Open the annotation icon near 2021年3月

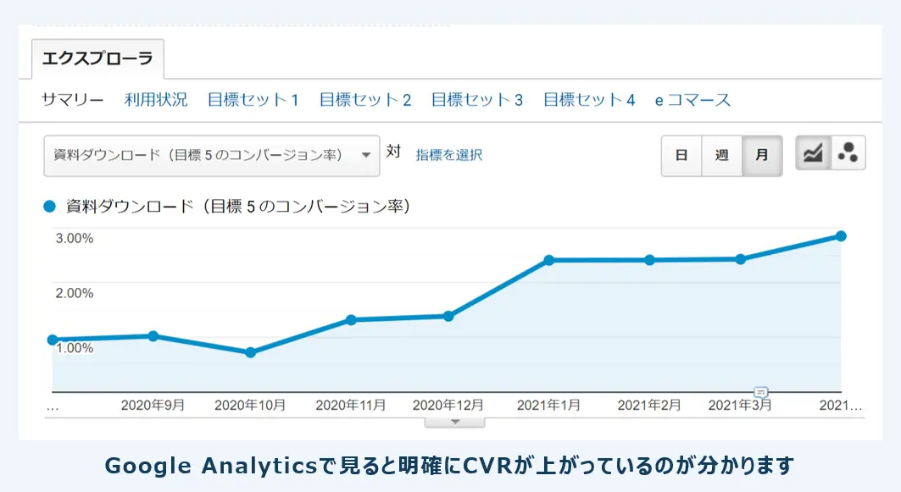coord(761,392)
